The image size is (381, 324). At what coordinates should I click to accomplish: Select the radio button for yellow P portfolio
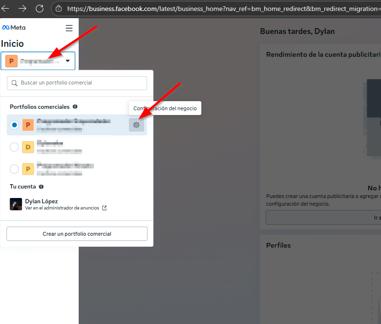pos(14,169)
